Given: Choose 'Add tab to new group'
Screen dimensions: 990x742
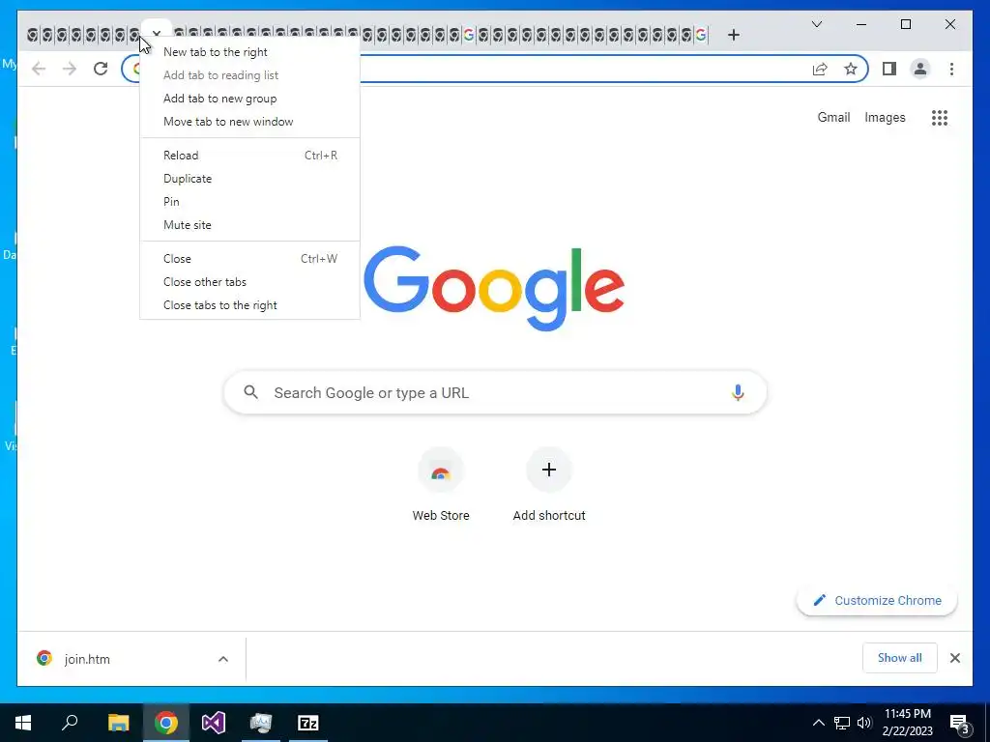Looking at the screenshot, I should click(x=250, y=99).
